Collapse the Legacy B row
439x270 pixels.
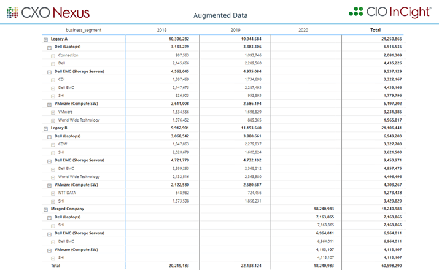click(45, 129)
